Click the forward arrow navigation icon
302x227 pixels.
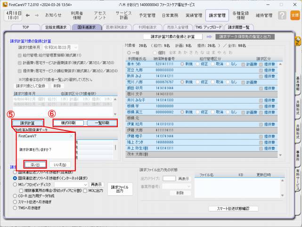(36, 15)
